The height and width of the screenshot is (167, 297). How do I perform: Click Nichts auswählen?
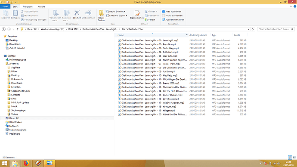coord(172,15)
